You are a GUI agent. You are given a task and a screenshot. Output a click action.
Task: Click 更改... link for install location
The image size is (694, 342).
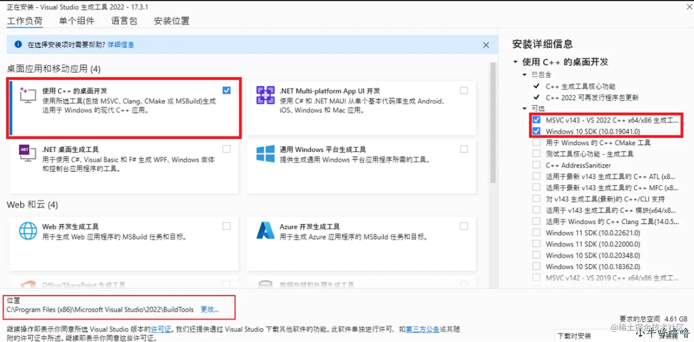pyautogui.click(x=210, y=309)
